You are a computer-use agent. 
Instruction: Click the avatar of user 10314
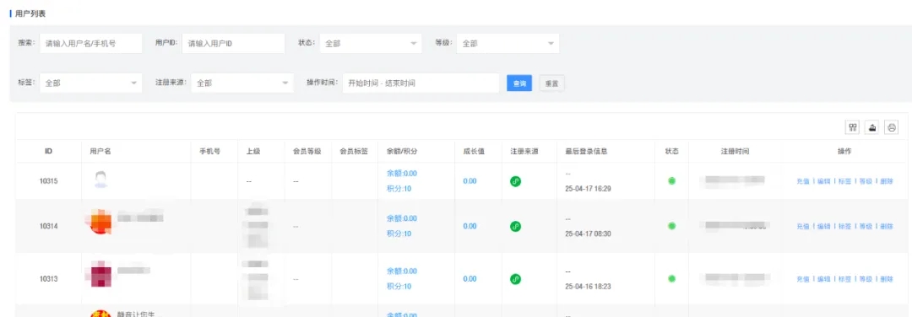101,223
